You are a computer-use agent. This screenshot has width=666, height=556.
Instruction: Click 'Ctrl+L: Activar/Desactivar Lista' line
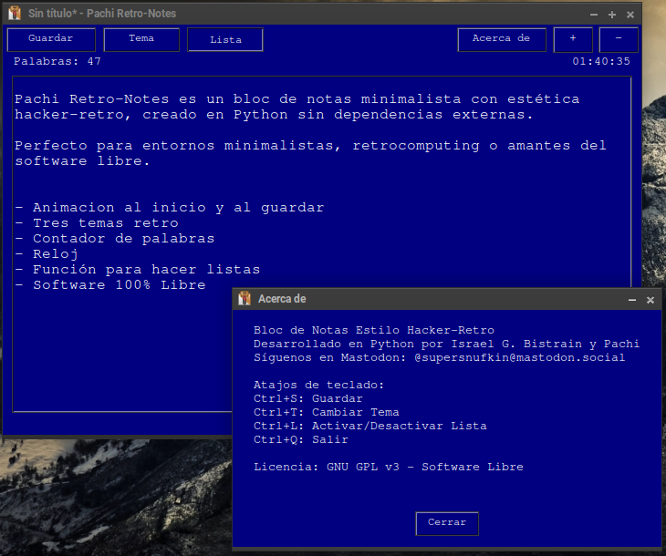click(x=370, y=426)
